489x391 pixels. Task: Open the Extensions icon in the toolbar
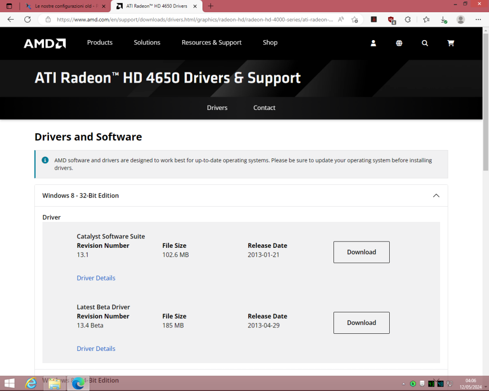click(x=407, y=20)
